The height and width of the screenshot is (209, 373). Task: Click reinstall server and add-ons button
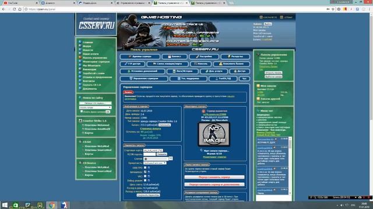214,185
